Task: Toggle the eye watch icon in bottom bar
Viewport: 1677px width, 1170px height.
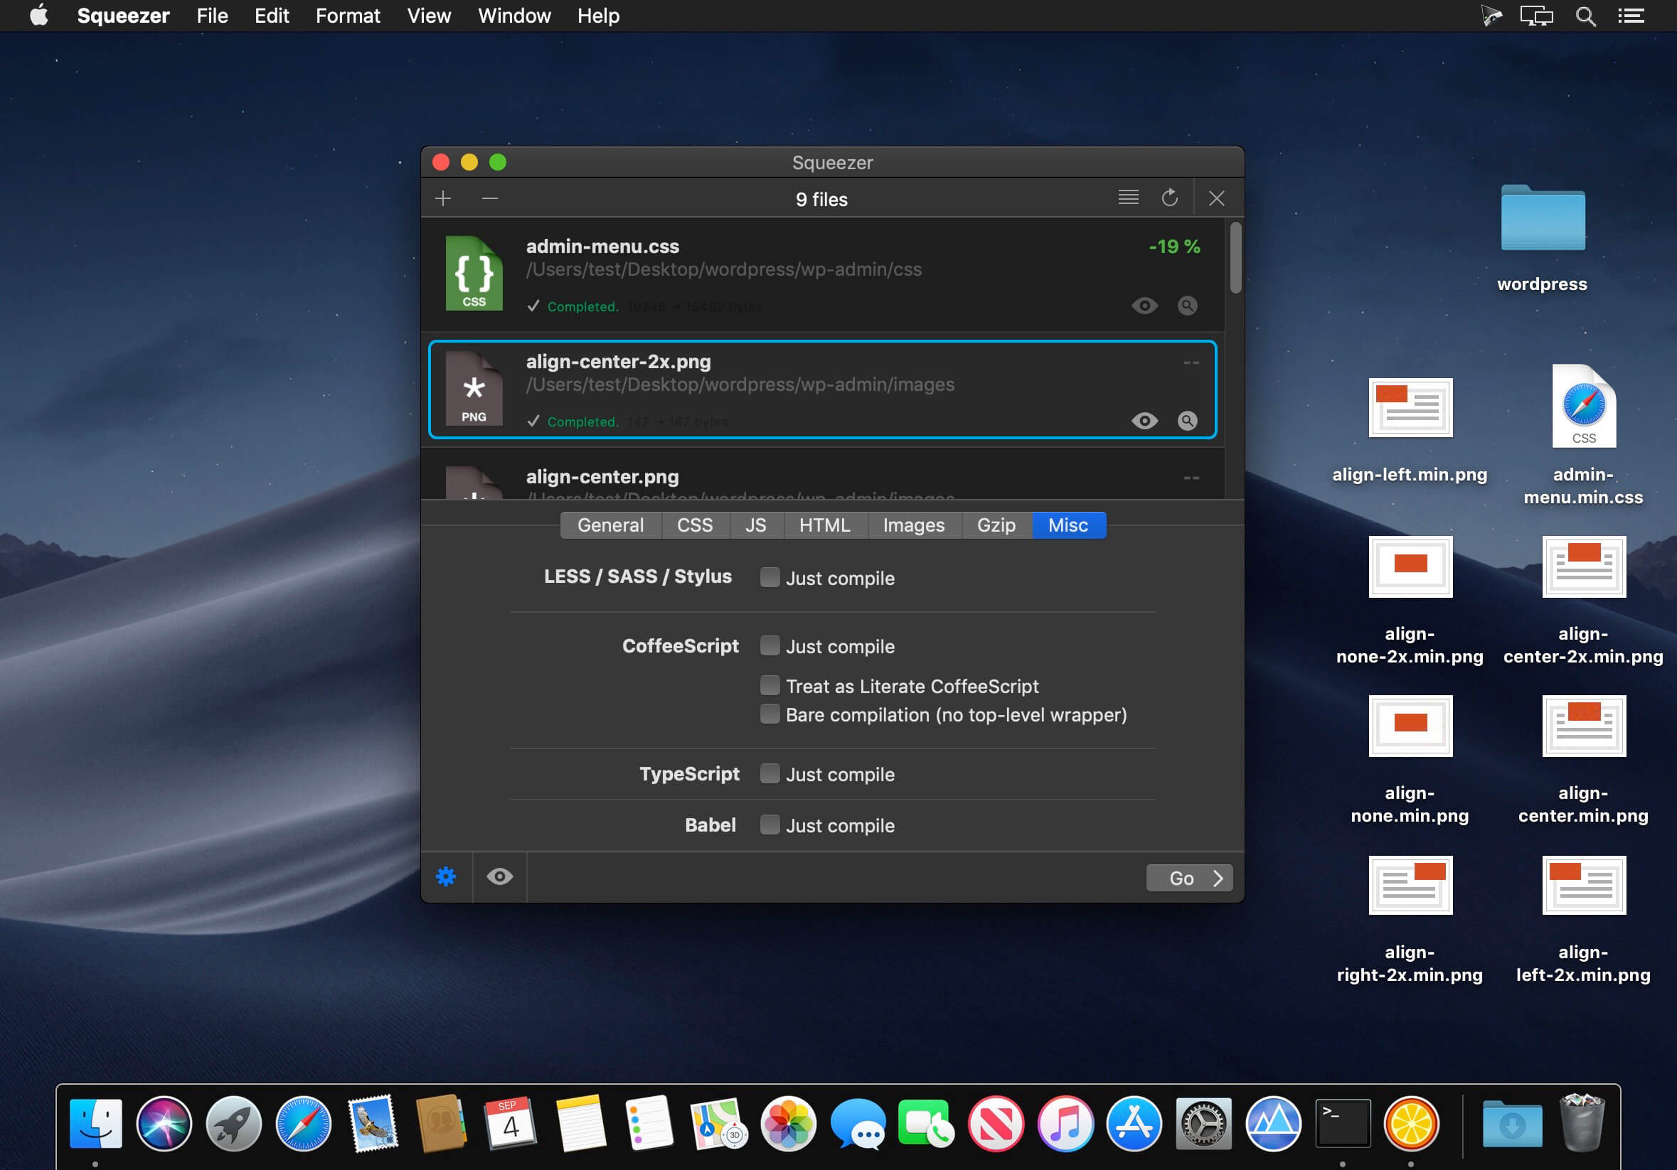Action: [x=499, y=876]
